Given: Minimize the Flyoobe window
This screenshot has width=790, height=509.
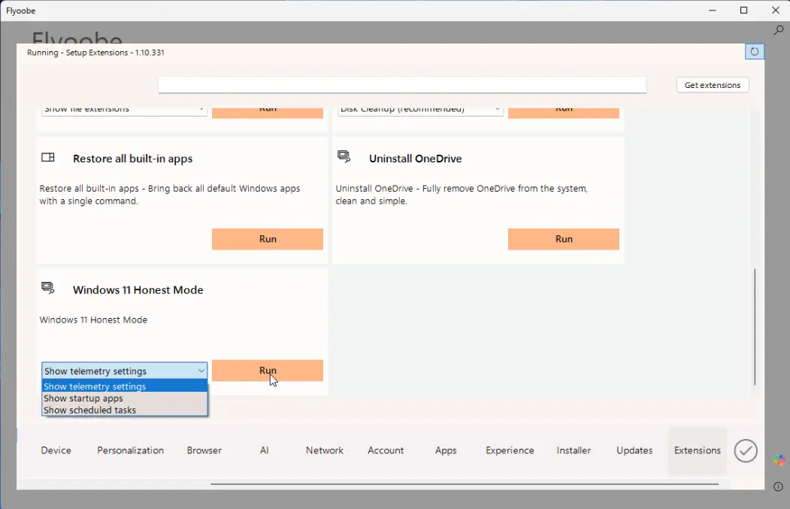Looking at the screenshot, I should pos(712,11).
